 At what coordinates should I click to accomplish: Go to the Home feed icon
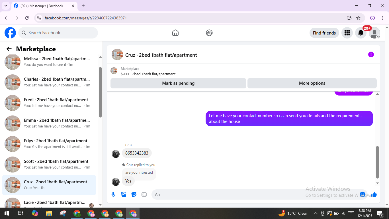(175, 33)
